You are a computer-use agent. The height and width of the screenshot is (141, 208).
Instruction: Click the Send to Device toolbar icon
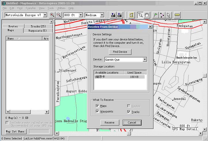coord(113,15)
